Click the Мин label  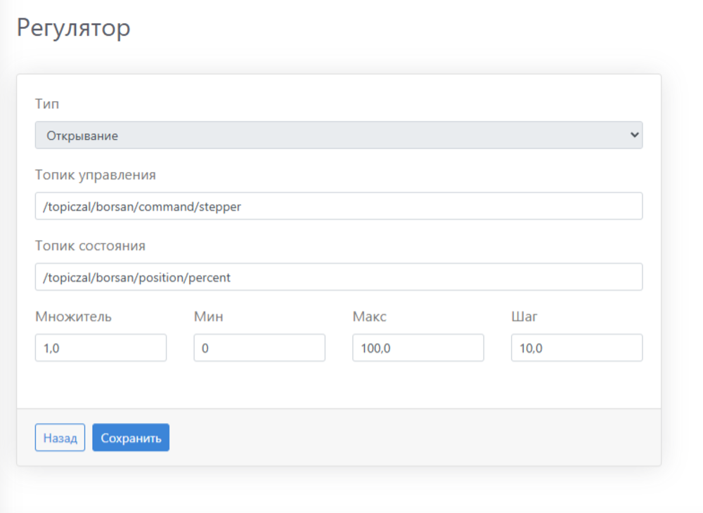coord(209,317)
